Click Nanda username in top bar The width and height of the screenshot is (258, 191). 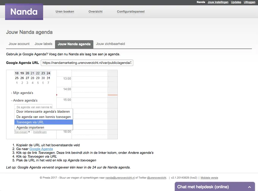point(201,2)
